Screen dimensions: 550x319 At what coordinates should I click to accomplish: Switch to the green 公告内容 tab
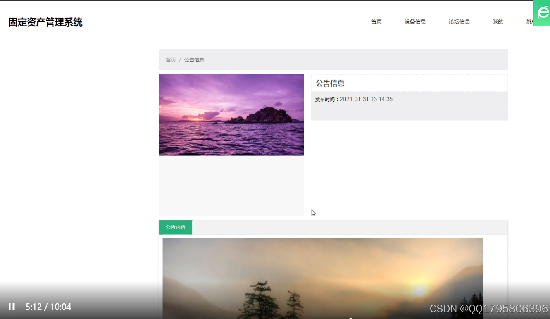pos(175,227)
